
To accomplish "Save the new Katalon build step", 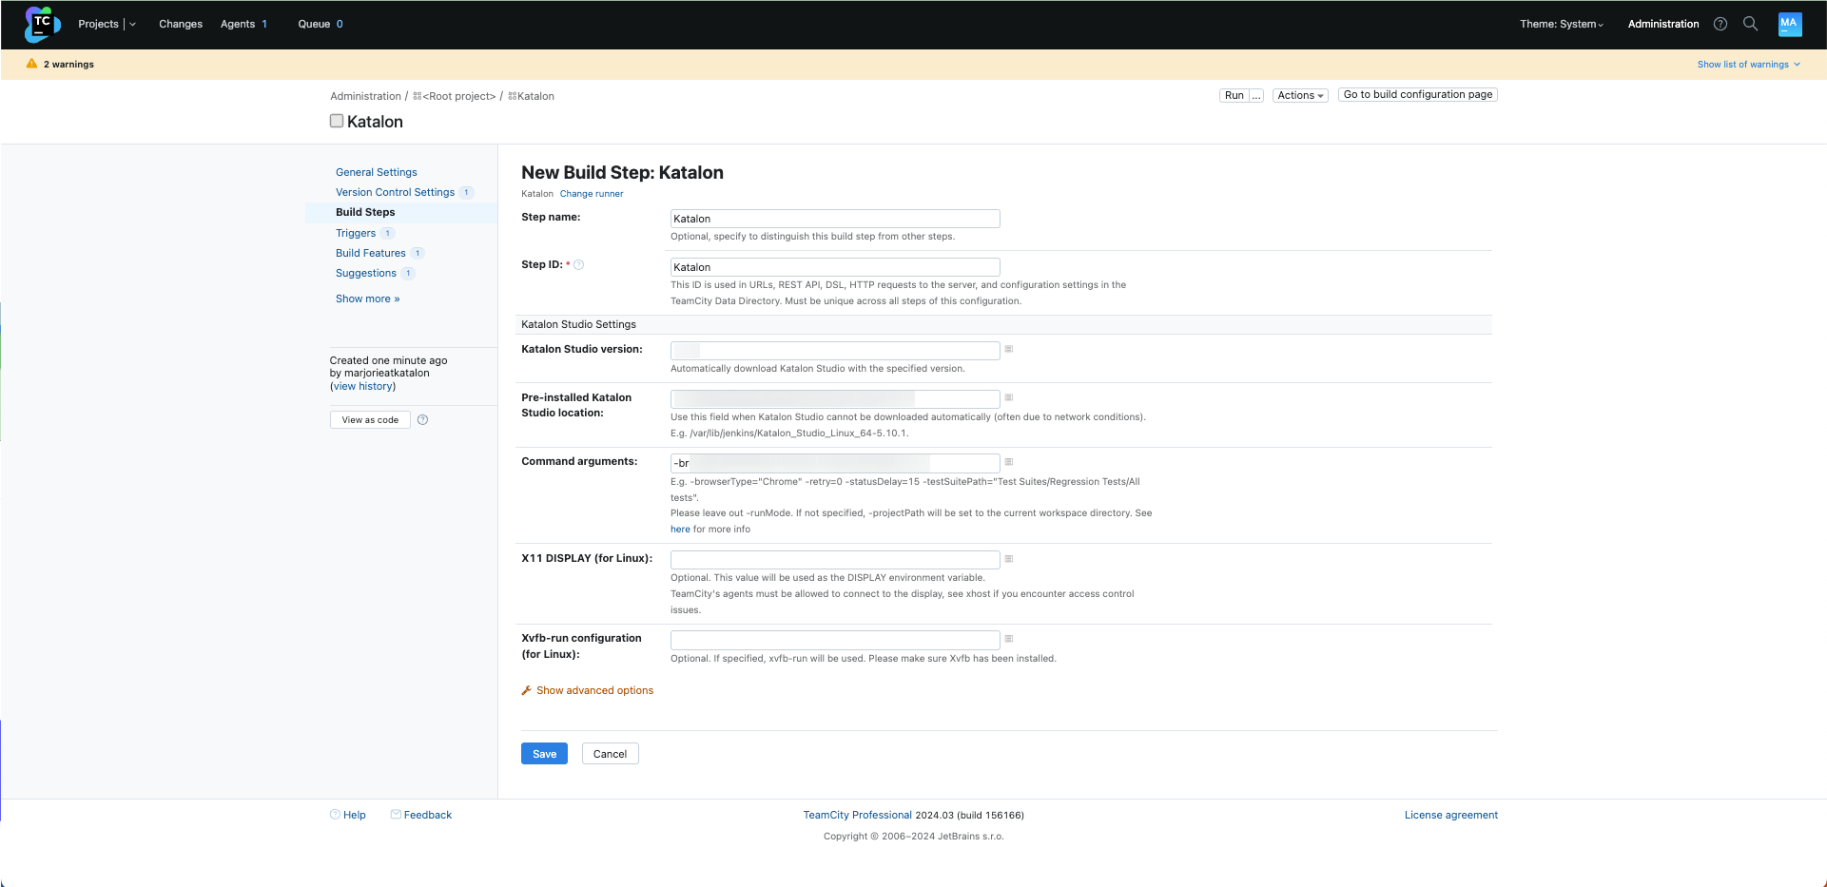I will 543,753.
